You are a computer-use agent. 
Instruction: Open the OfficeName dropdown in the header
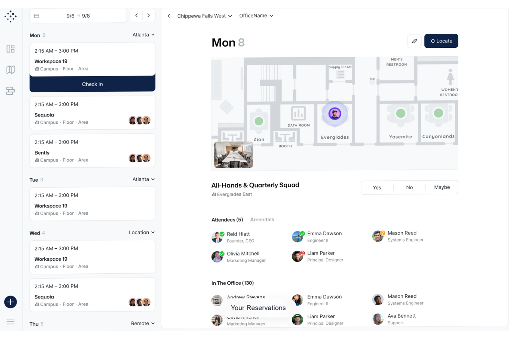point(256,15)
